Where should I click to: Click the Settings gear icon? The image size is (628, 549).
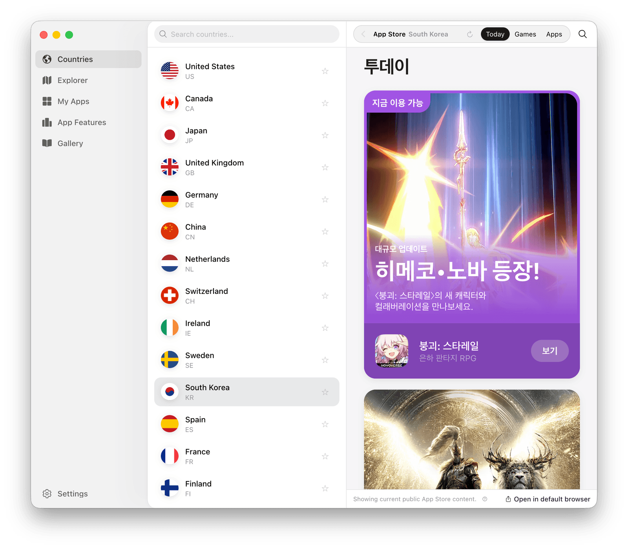[x=47, y=494]
